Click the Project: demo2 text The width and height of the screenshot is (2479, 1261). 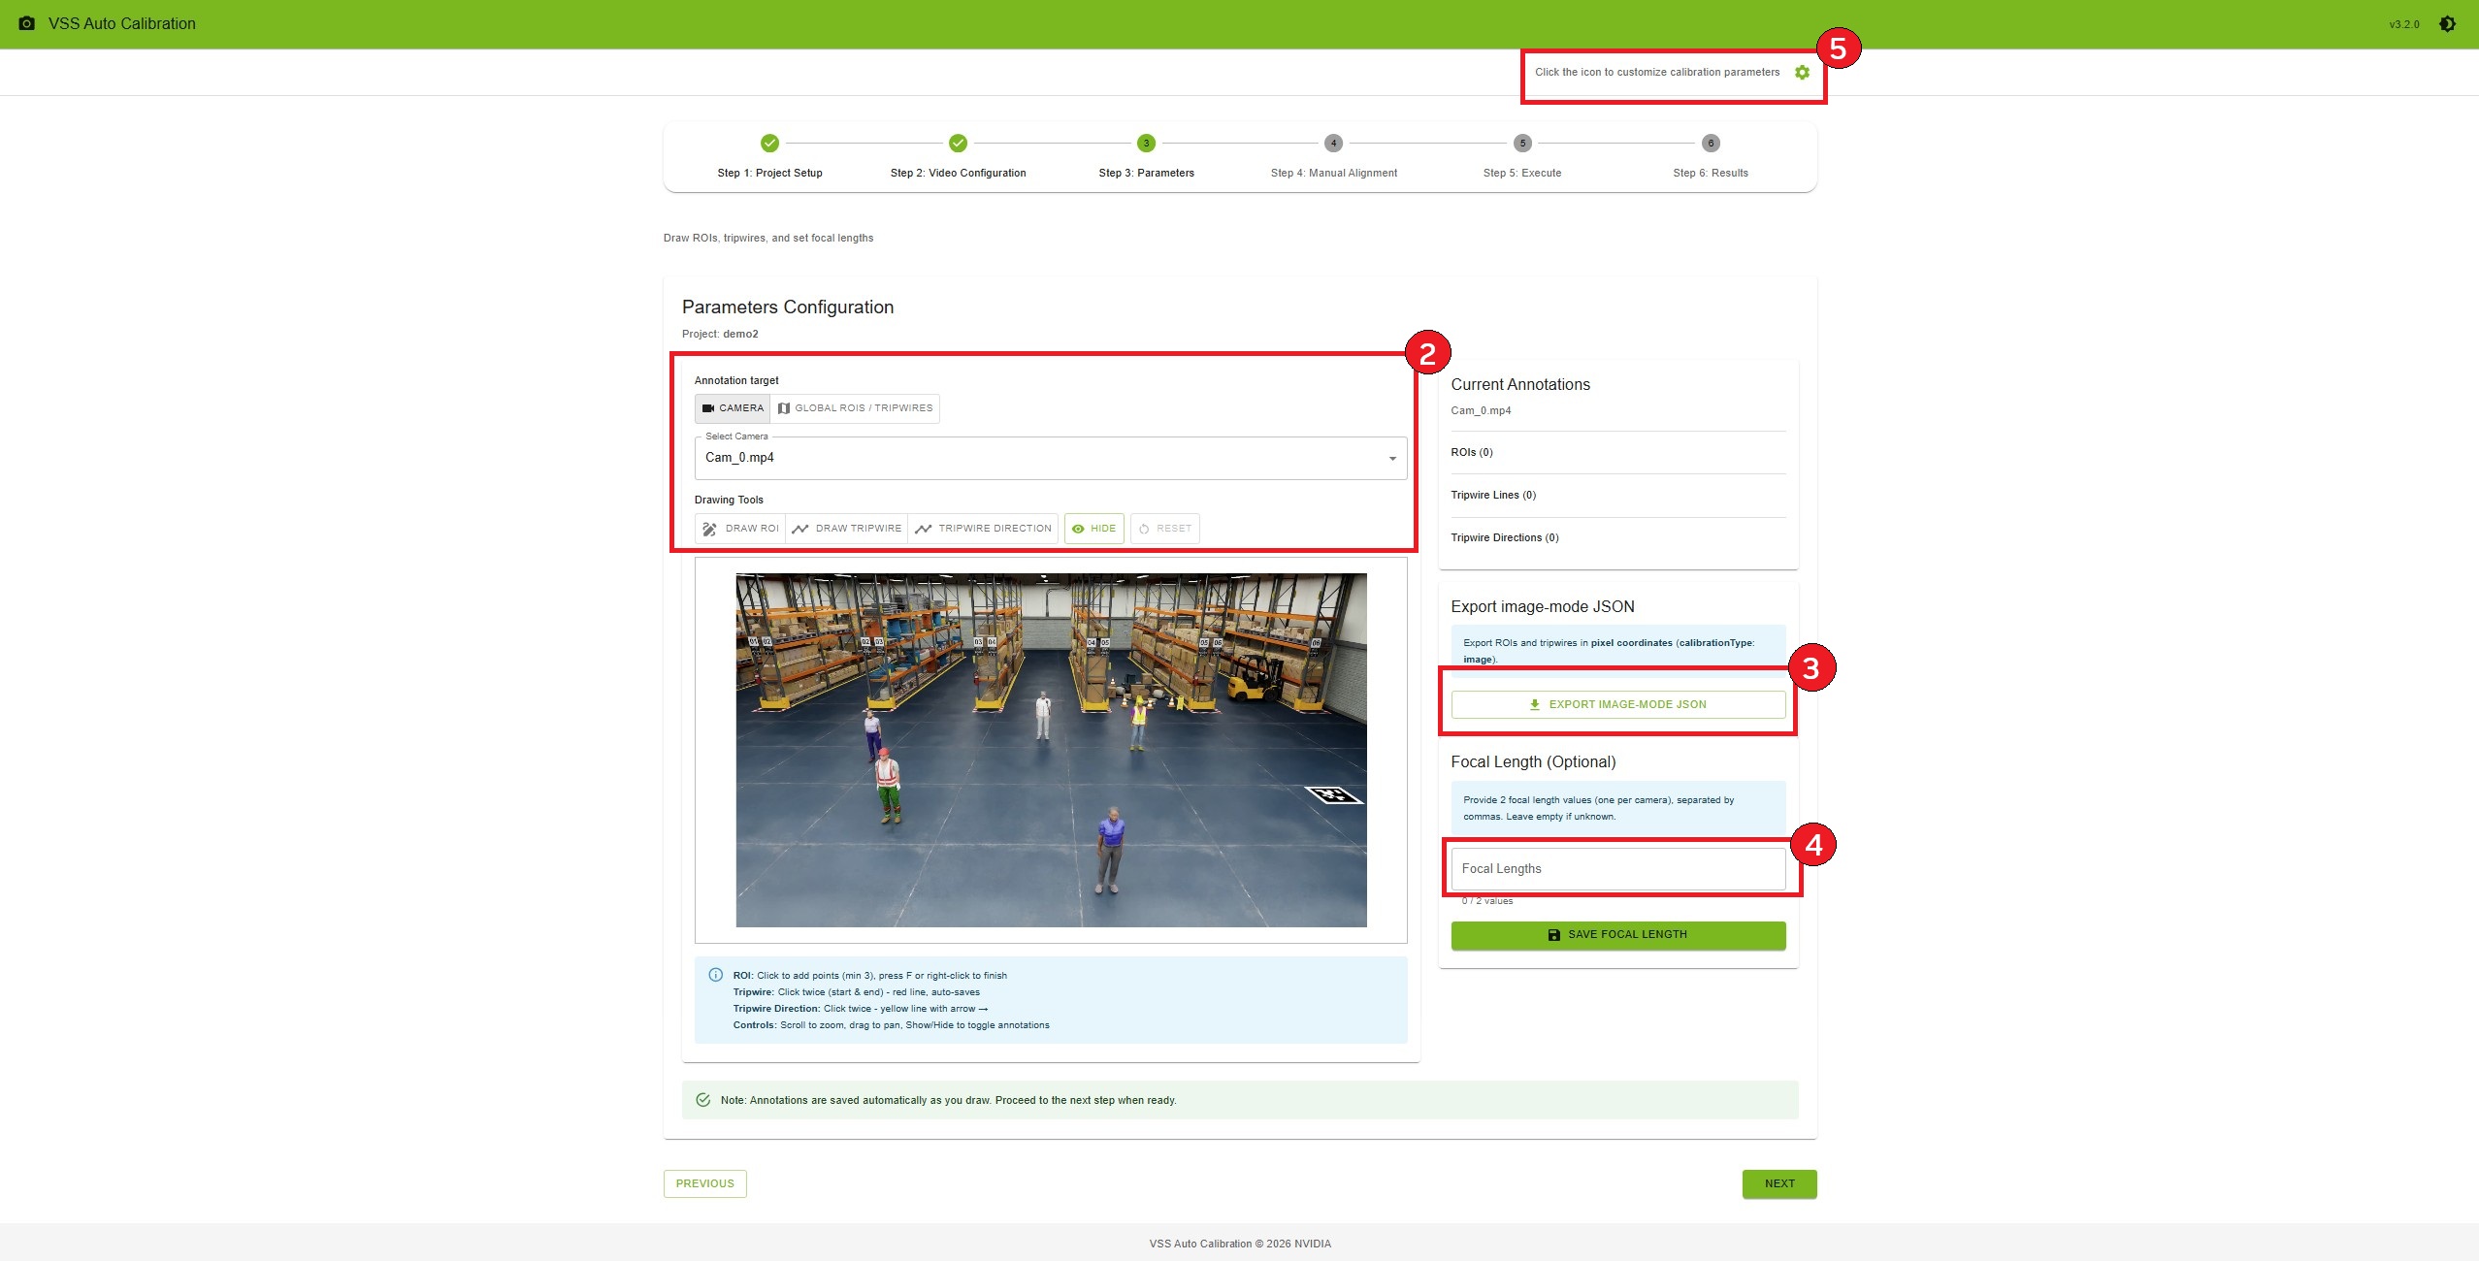pos(720,334)
